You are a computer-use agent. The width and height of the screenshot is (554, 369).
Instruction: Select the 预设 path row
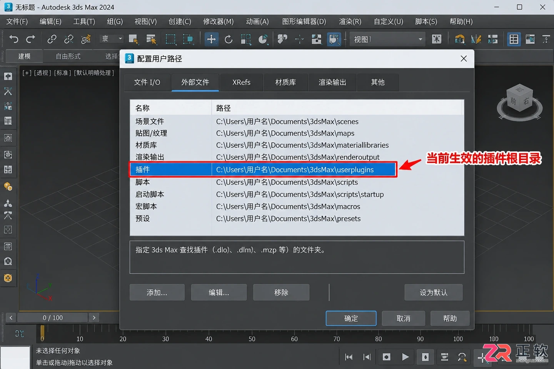click(x=297, y=219)
